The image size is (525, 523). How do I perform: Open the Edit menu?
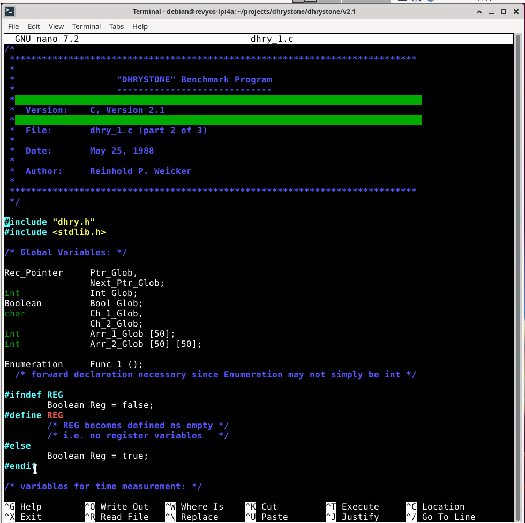click(34, 26)
